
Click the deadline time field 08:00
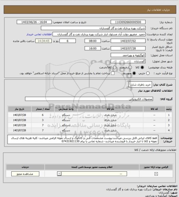93,41
